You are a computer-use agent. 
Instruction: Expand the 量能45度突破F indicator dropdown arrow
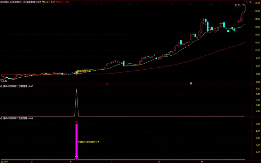coord(1,118)
